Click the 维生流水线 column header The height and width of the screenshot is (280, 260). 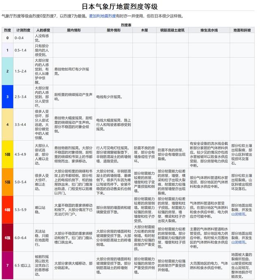209,30
